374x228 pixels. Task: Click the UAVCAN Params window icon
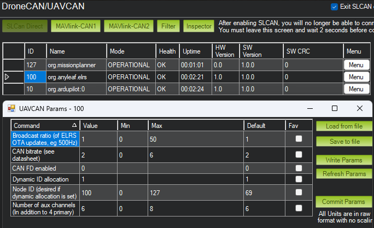11,108
